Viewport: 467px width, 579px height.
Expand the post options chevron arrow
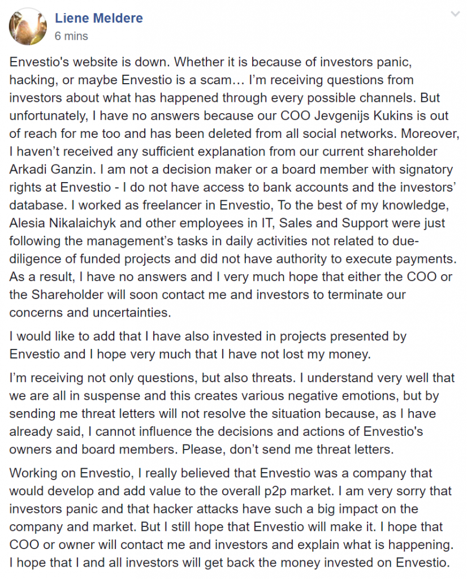453,15
